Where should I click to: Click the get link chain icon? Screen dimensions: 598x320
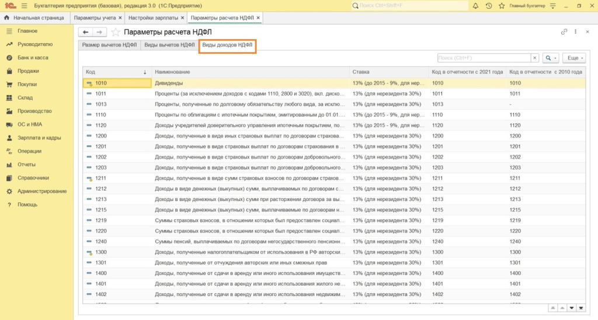coord(564,31)
